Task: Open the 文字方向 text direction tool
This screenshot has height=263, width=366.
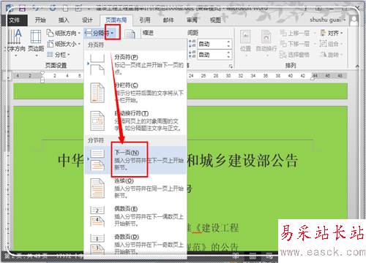Action: click(x=15, y=43)
